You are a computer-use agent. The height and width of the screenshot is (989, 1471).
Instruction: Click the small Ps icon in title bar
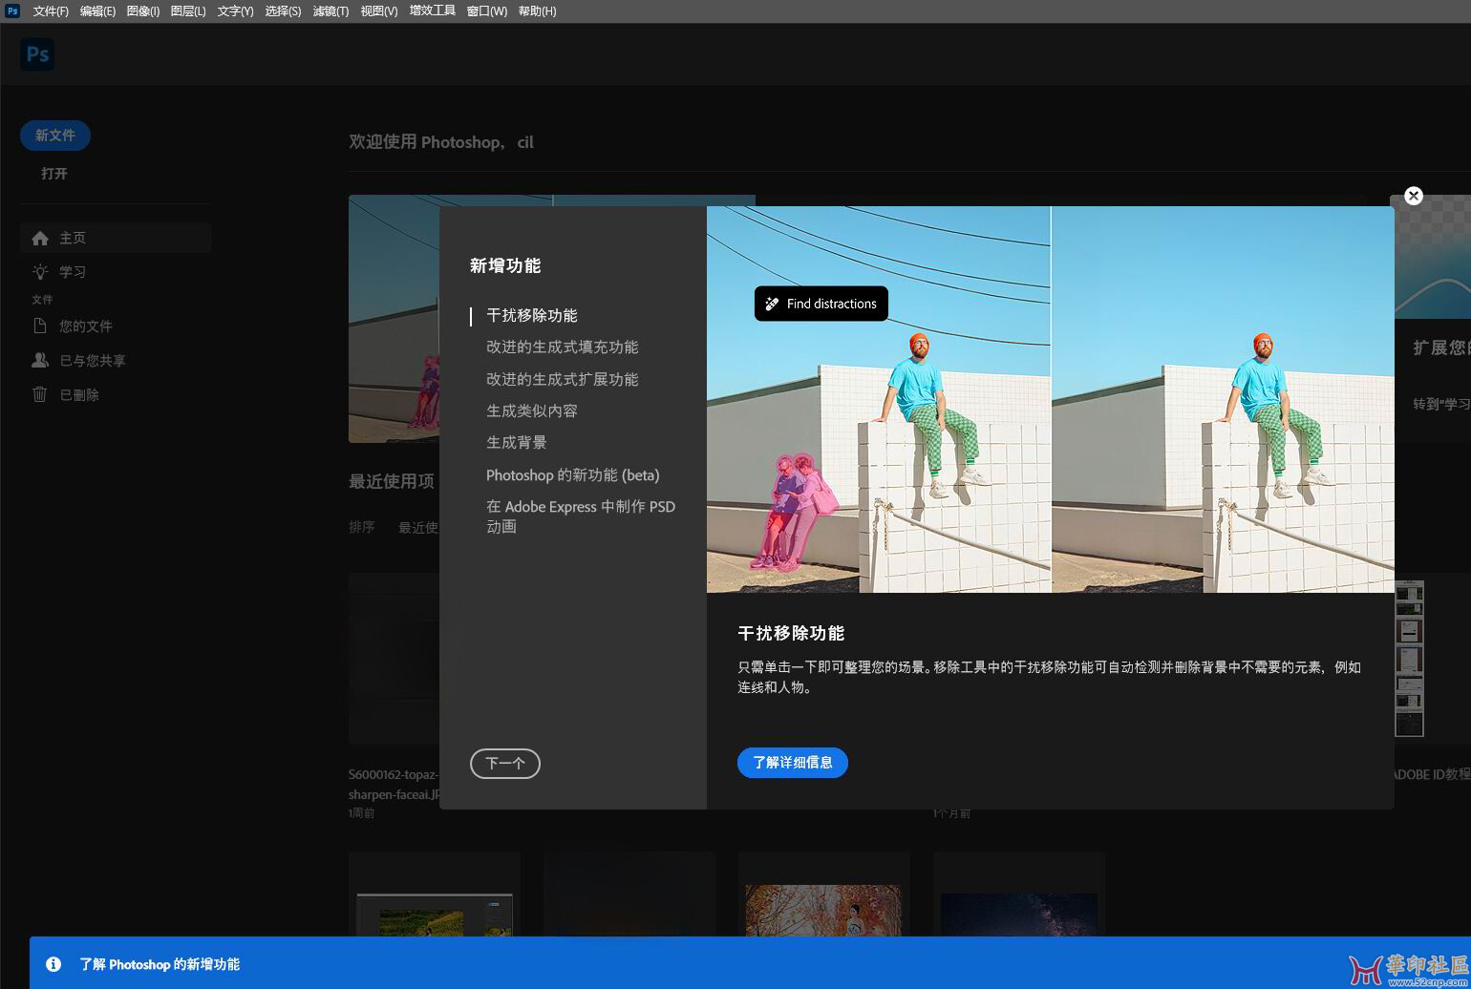click(x=12, y=11)
